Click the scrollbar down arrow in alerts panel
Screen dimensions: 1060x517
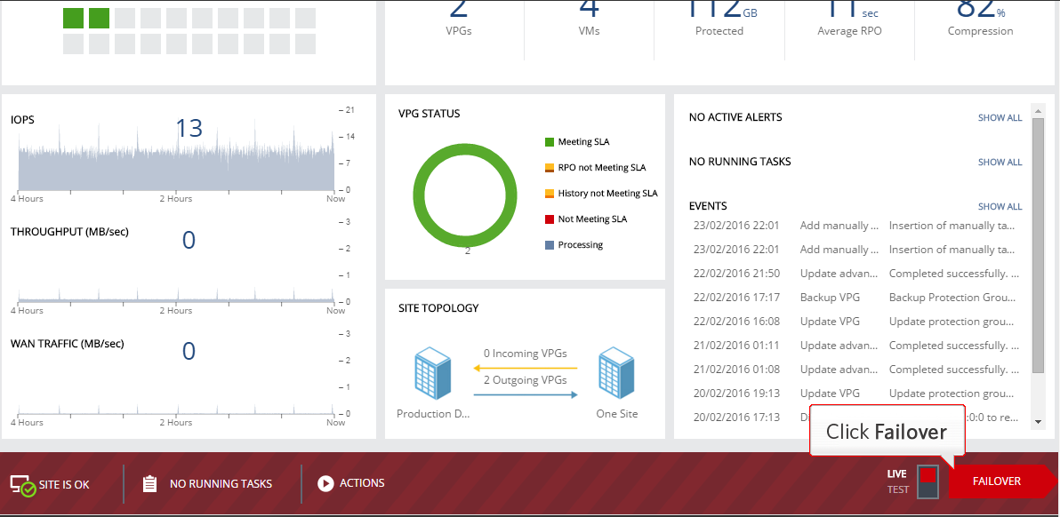1038,422
